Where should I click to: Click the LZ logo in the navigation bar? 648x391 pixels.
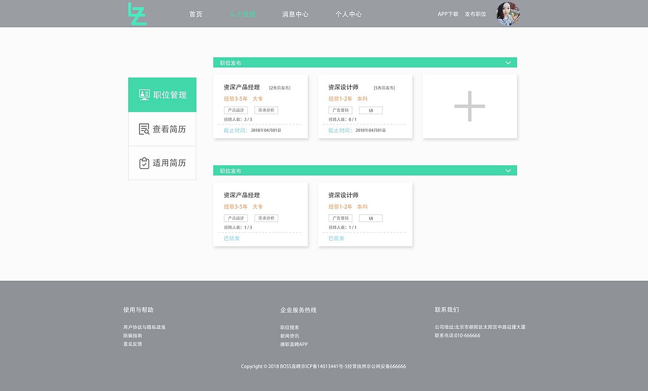coord(137,14)
